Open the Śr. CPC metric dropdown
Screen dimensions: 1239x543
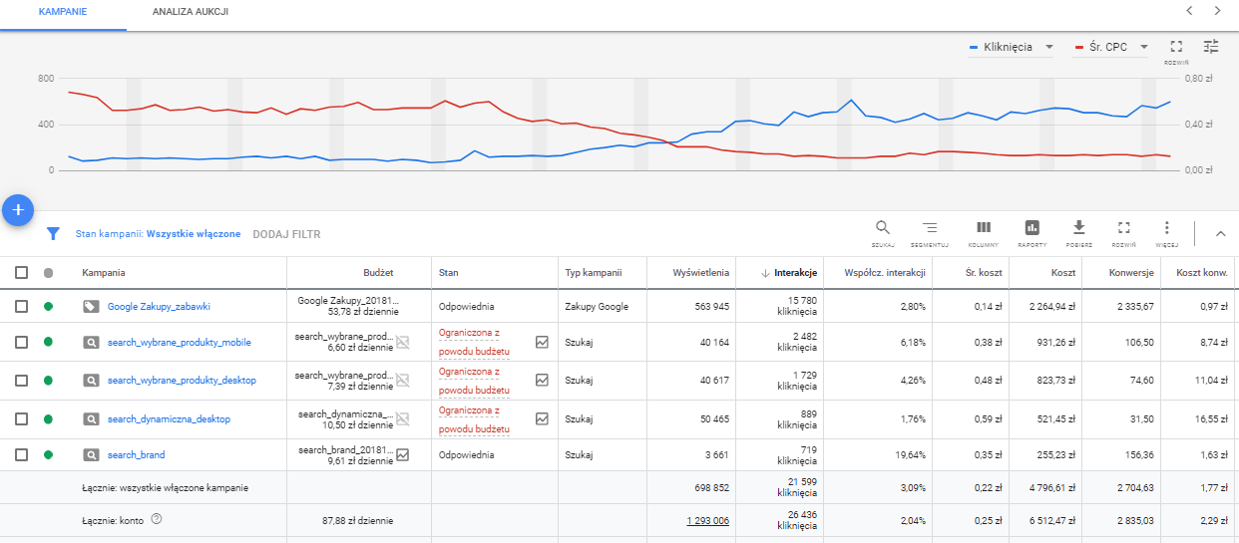(1111, 47)
